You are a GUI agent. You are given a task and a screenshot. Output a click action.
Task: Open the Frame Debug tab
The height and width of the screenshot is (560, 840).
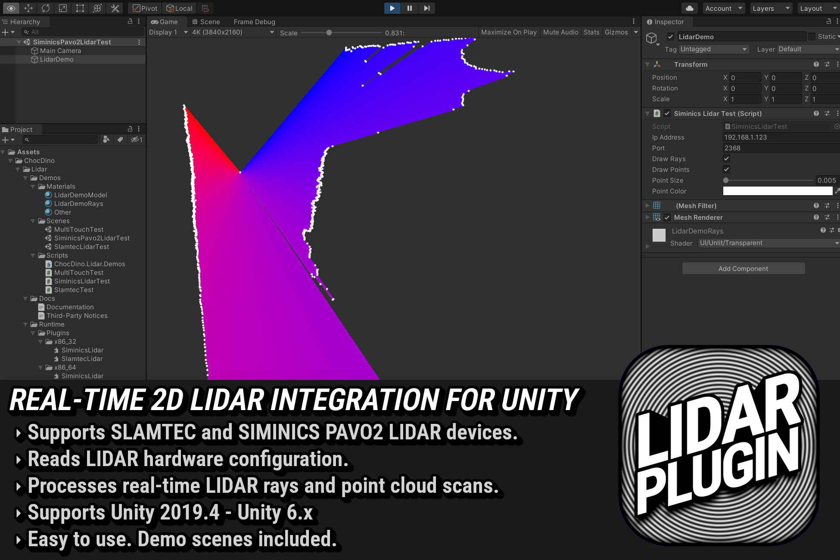(254, 22)
